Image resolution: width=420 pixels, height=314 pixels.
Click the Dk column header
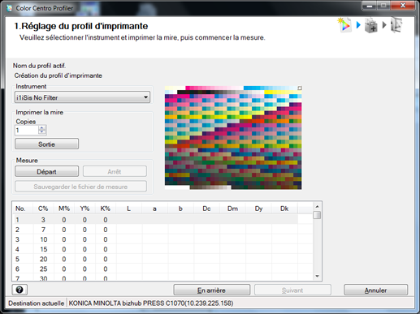pos(284,209)
